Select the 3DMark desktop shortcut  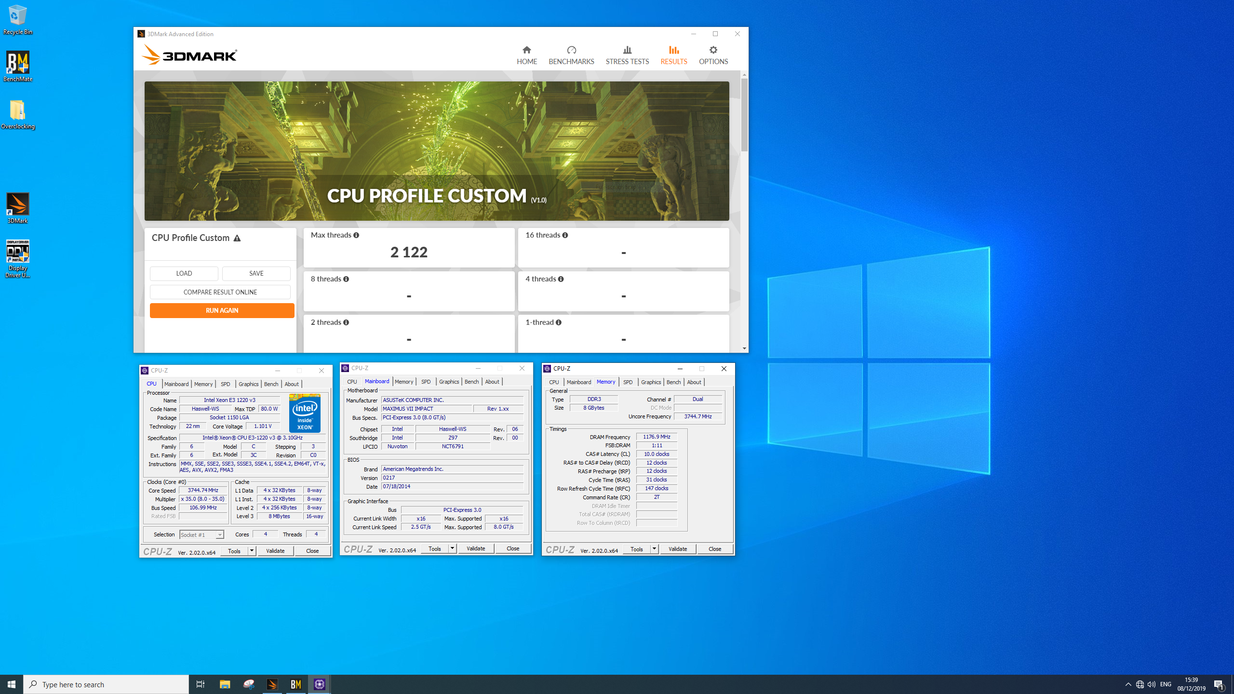18,208
